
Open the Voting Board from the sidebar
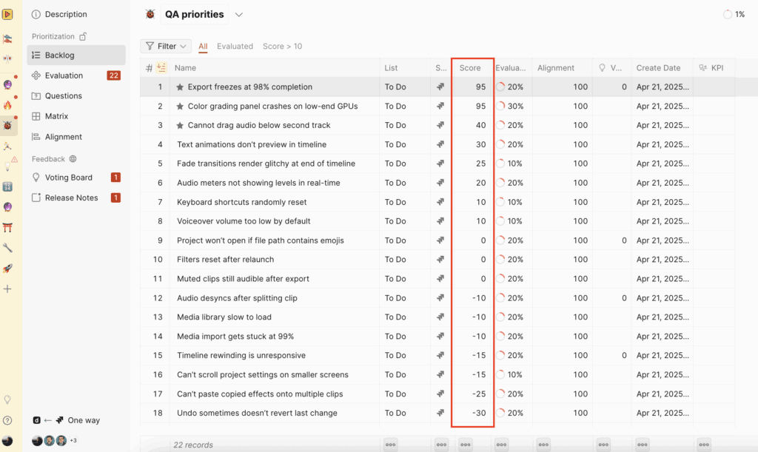(68, 177)
